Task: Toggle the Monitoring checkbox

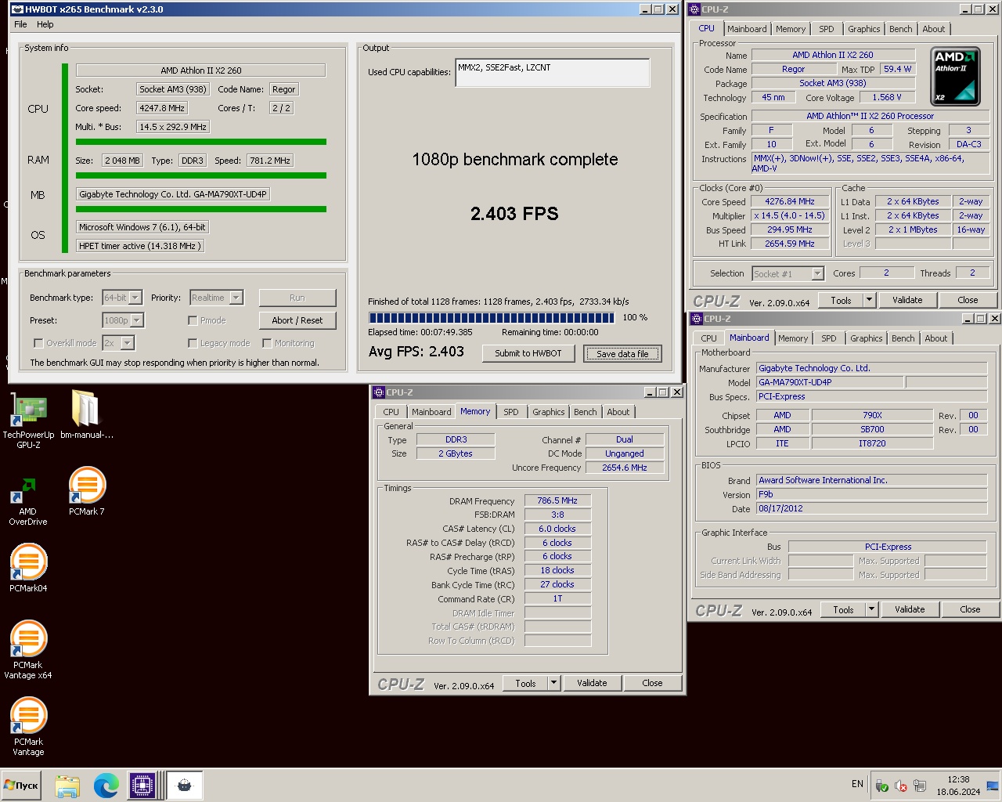Action: (267, 343)
